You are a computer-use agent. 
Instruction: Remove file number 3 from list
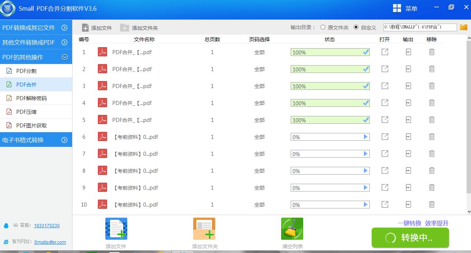click(x=432, y=86)
